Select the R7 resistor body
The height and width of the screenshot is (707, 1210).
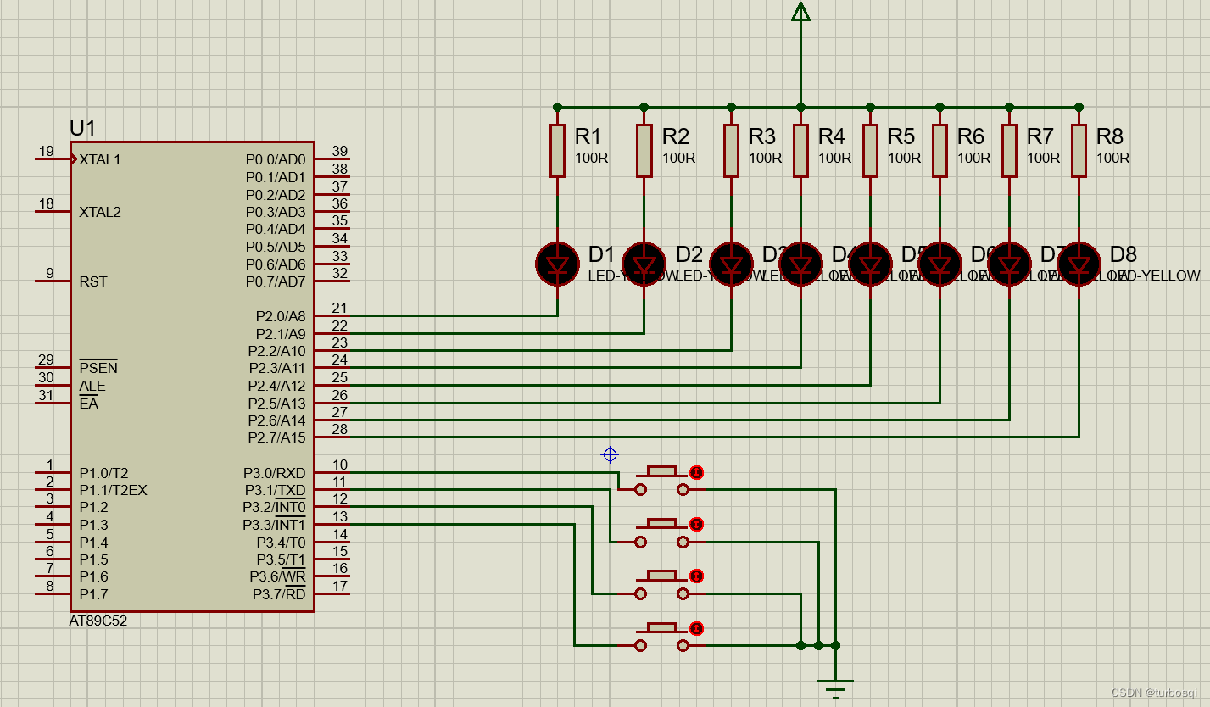click(1009, 151)
